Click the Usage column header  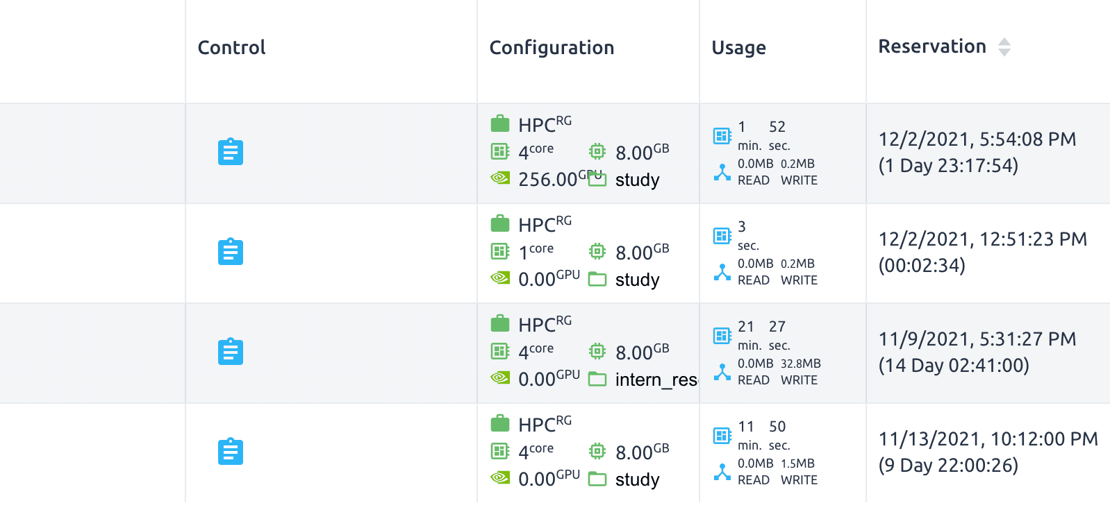point(738,47)
